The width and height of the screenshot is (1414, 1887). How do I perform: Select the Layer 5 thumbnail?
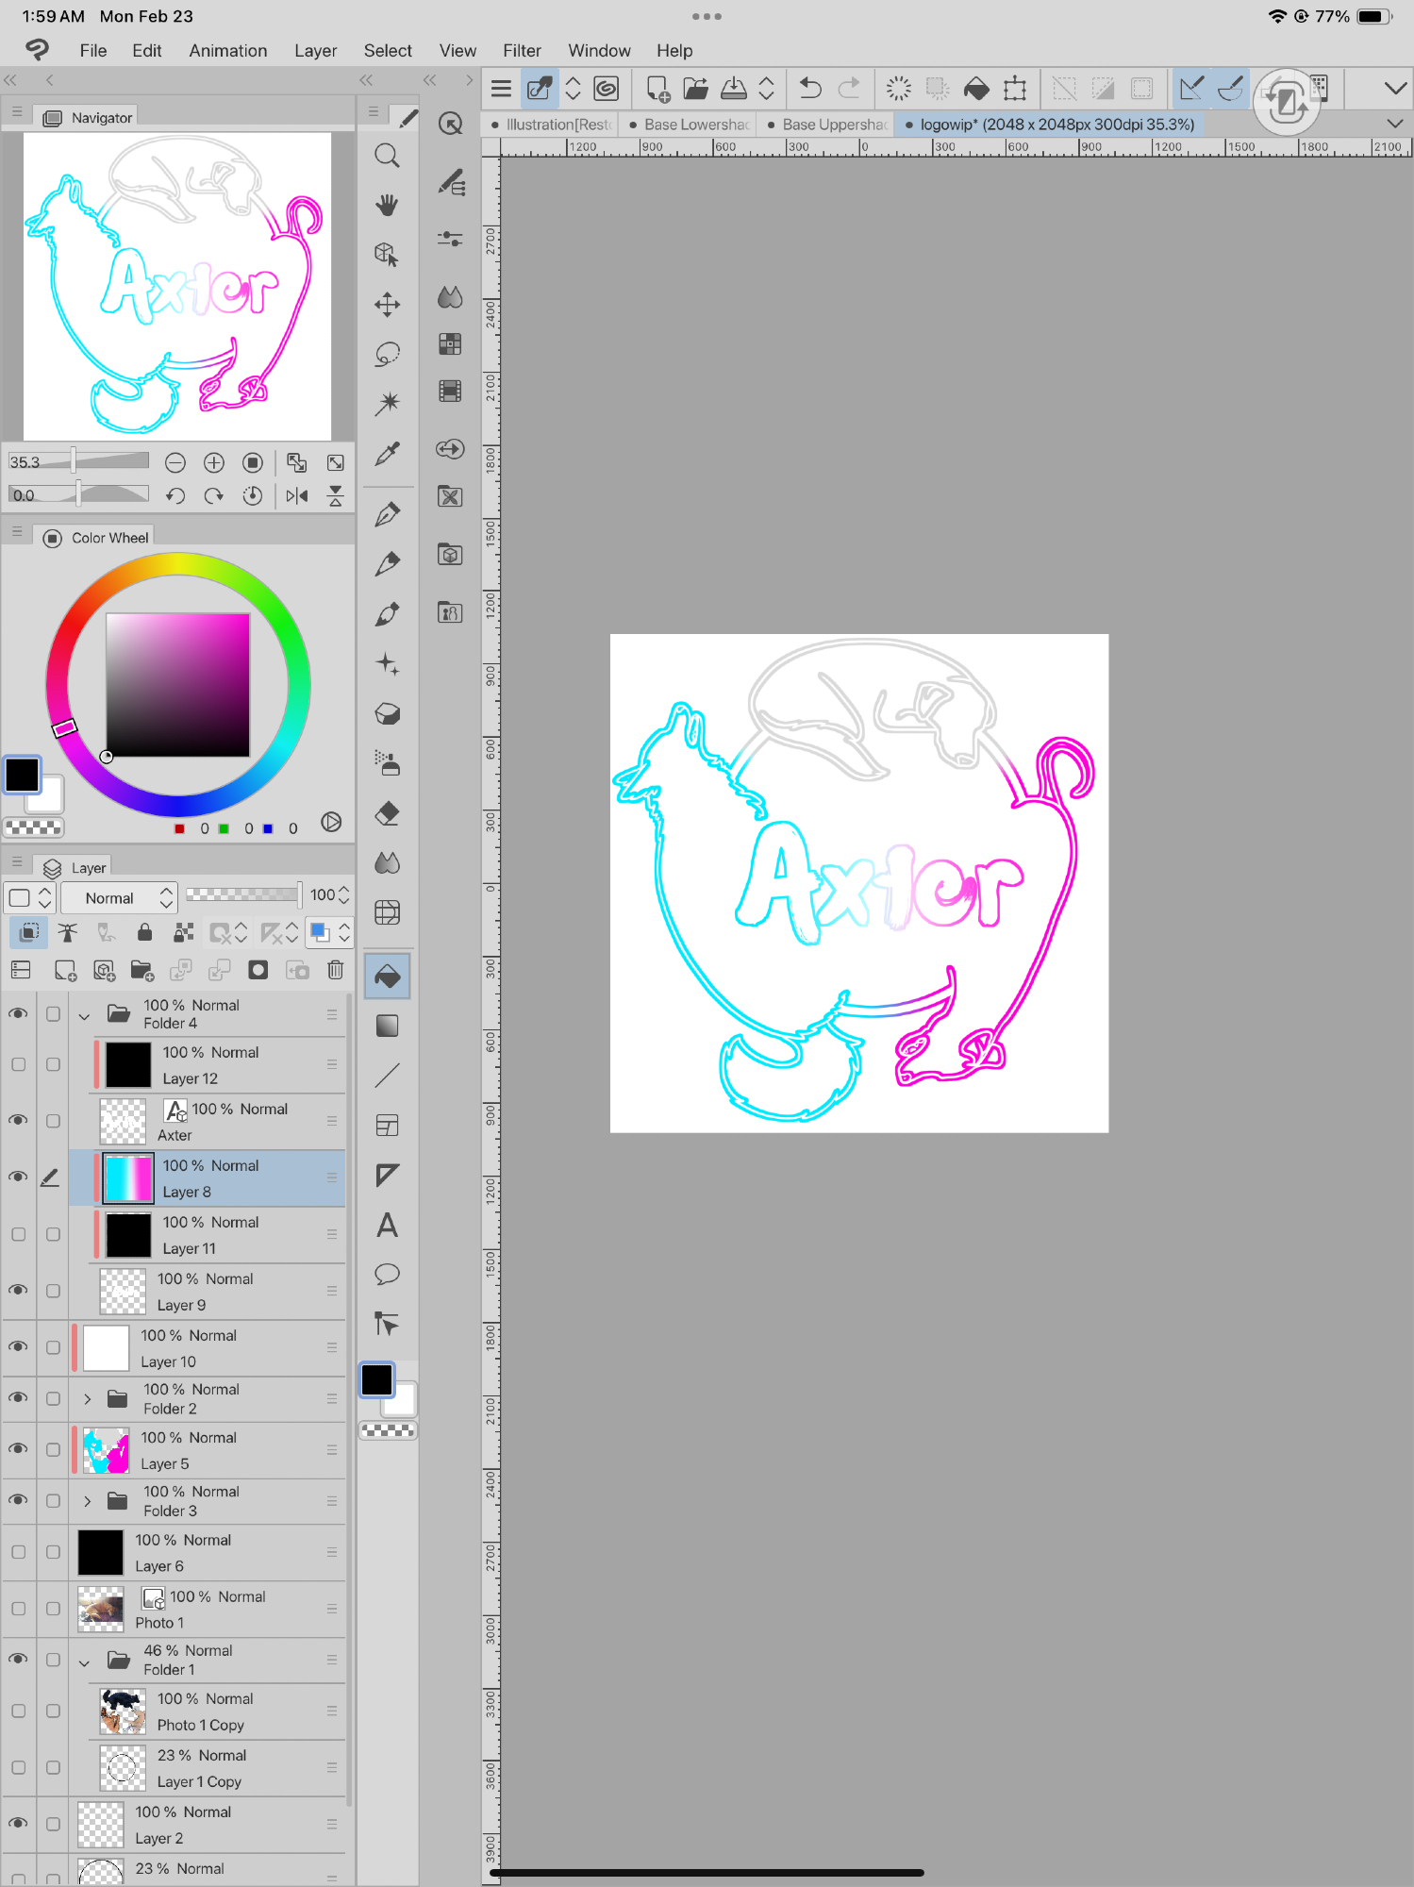(106, 1450)
